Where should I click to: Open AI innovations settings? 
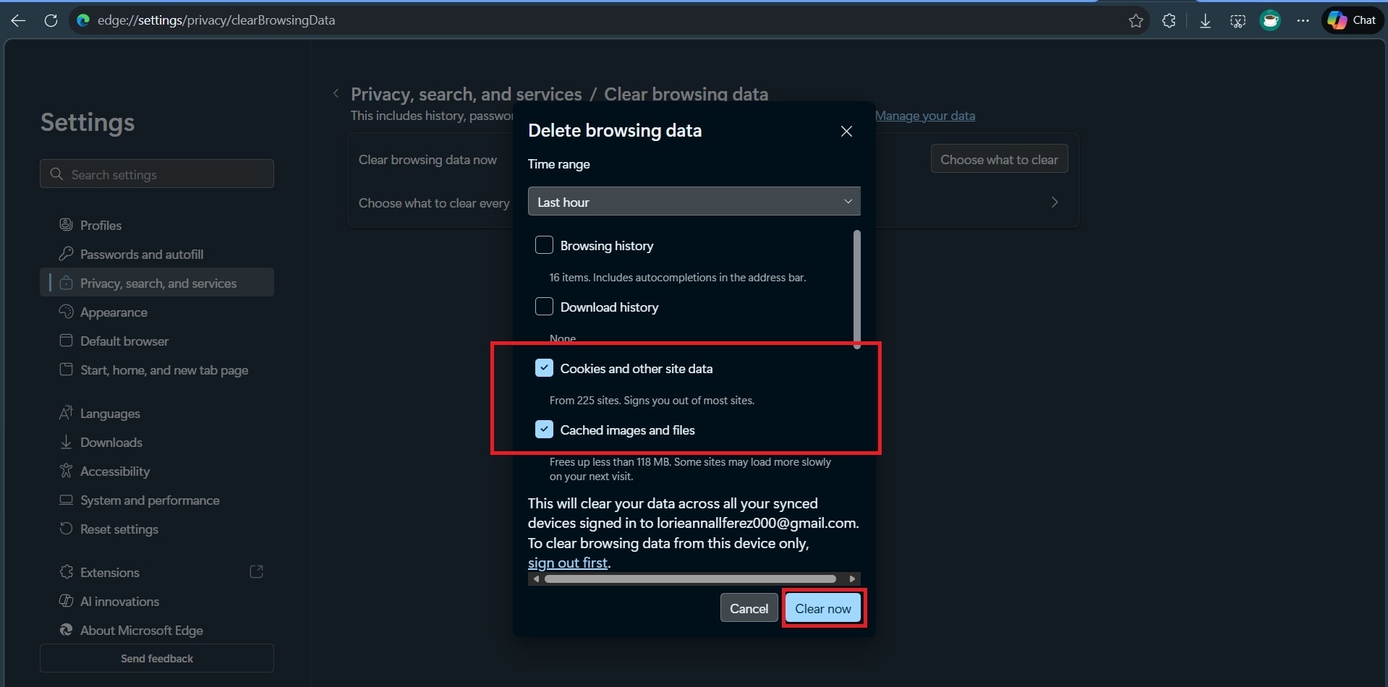pos(157,601)
